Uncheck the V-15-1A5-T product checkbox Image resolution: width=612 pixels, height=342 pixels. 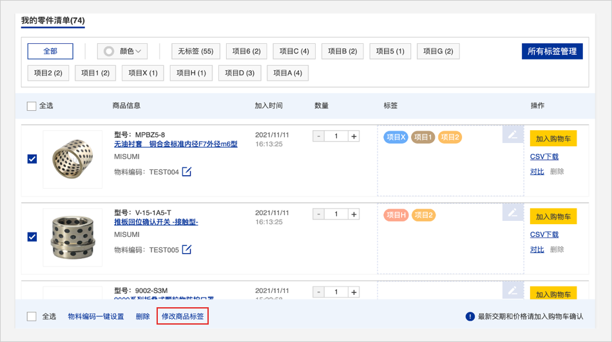(x=32, y=237)
